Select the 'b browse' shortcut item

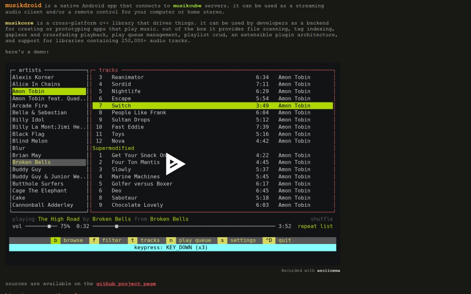click(x=67, y=240)
